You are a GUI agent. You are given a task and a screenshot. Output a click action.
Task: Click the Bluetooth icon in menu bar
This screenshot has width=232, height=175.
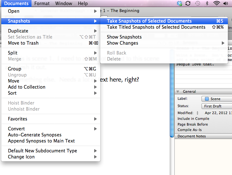click(x=207, y=3)
